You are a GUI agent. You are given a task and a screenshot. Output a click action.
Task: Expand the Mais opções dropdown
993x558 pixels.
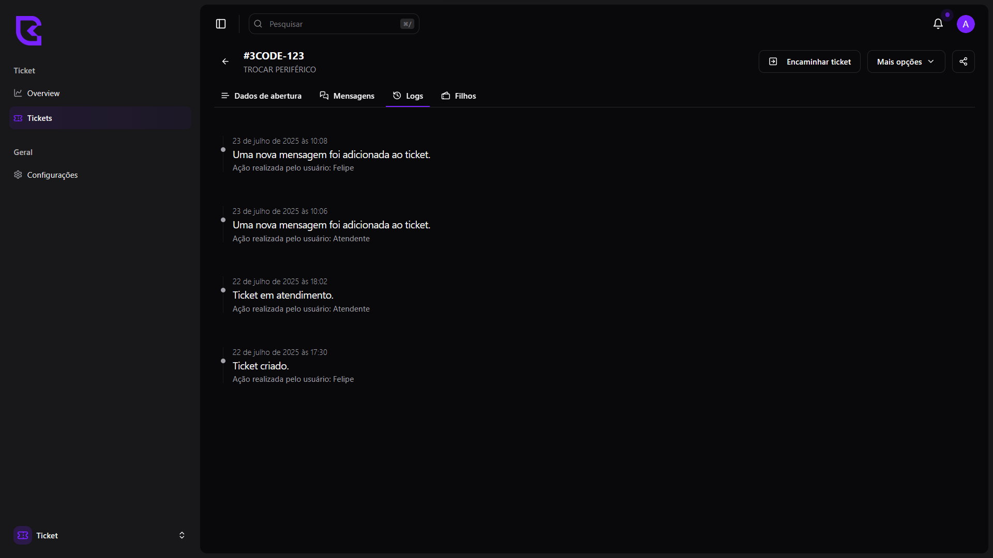pos(906,61)
